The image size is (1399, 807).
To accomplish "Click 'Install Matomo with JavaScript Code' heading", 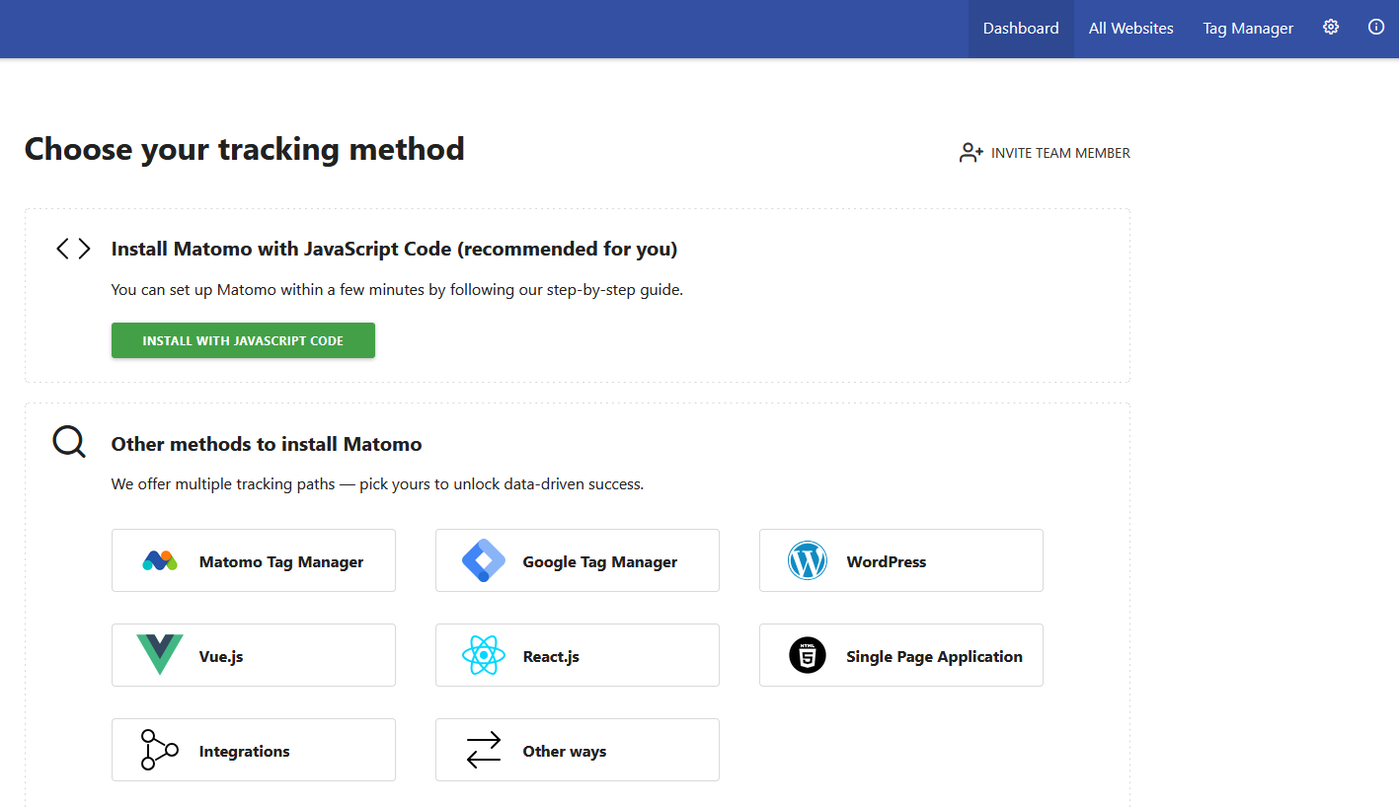I will [394, 249].
